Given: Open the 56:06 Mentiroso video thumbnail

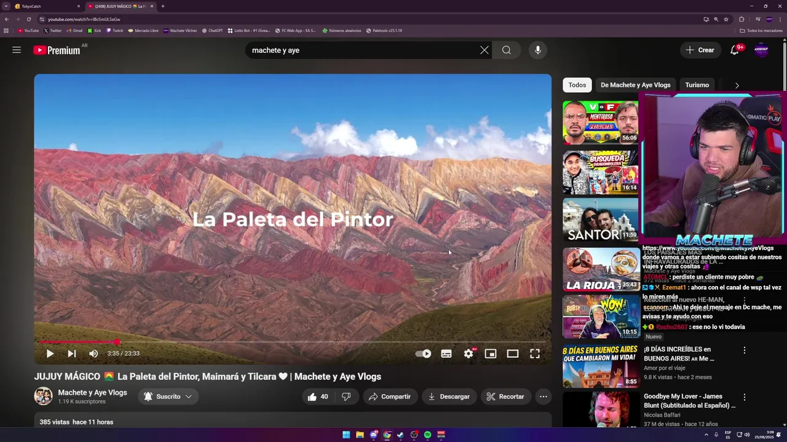Looking at the screenshot, I should pyautogui.click(x=601, y=122).
